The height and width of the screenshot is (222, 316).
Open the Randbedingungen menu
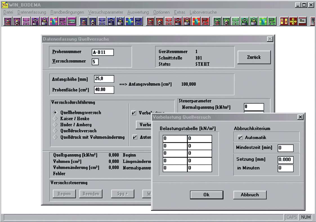click(x=67, y=12)
